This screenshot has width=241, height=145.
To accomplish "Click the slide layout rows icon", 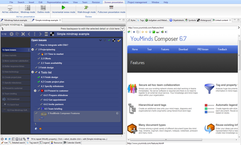I will coord(46,34).
